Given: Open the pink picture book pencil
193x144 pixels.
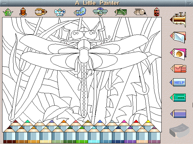Looking at the screenshot, I should click(178, 54).
